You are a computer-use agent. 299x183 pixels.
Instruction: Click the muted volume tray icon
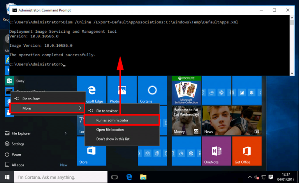[257, 177]
